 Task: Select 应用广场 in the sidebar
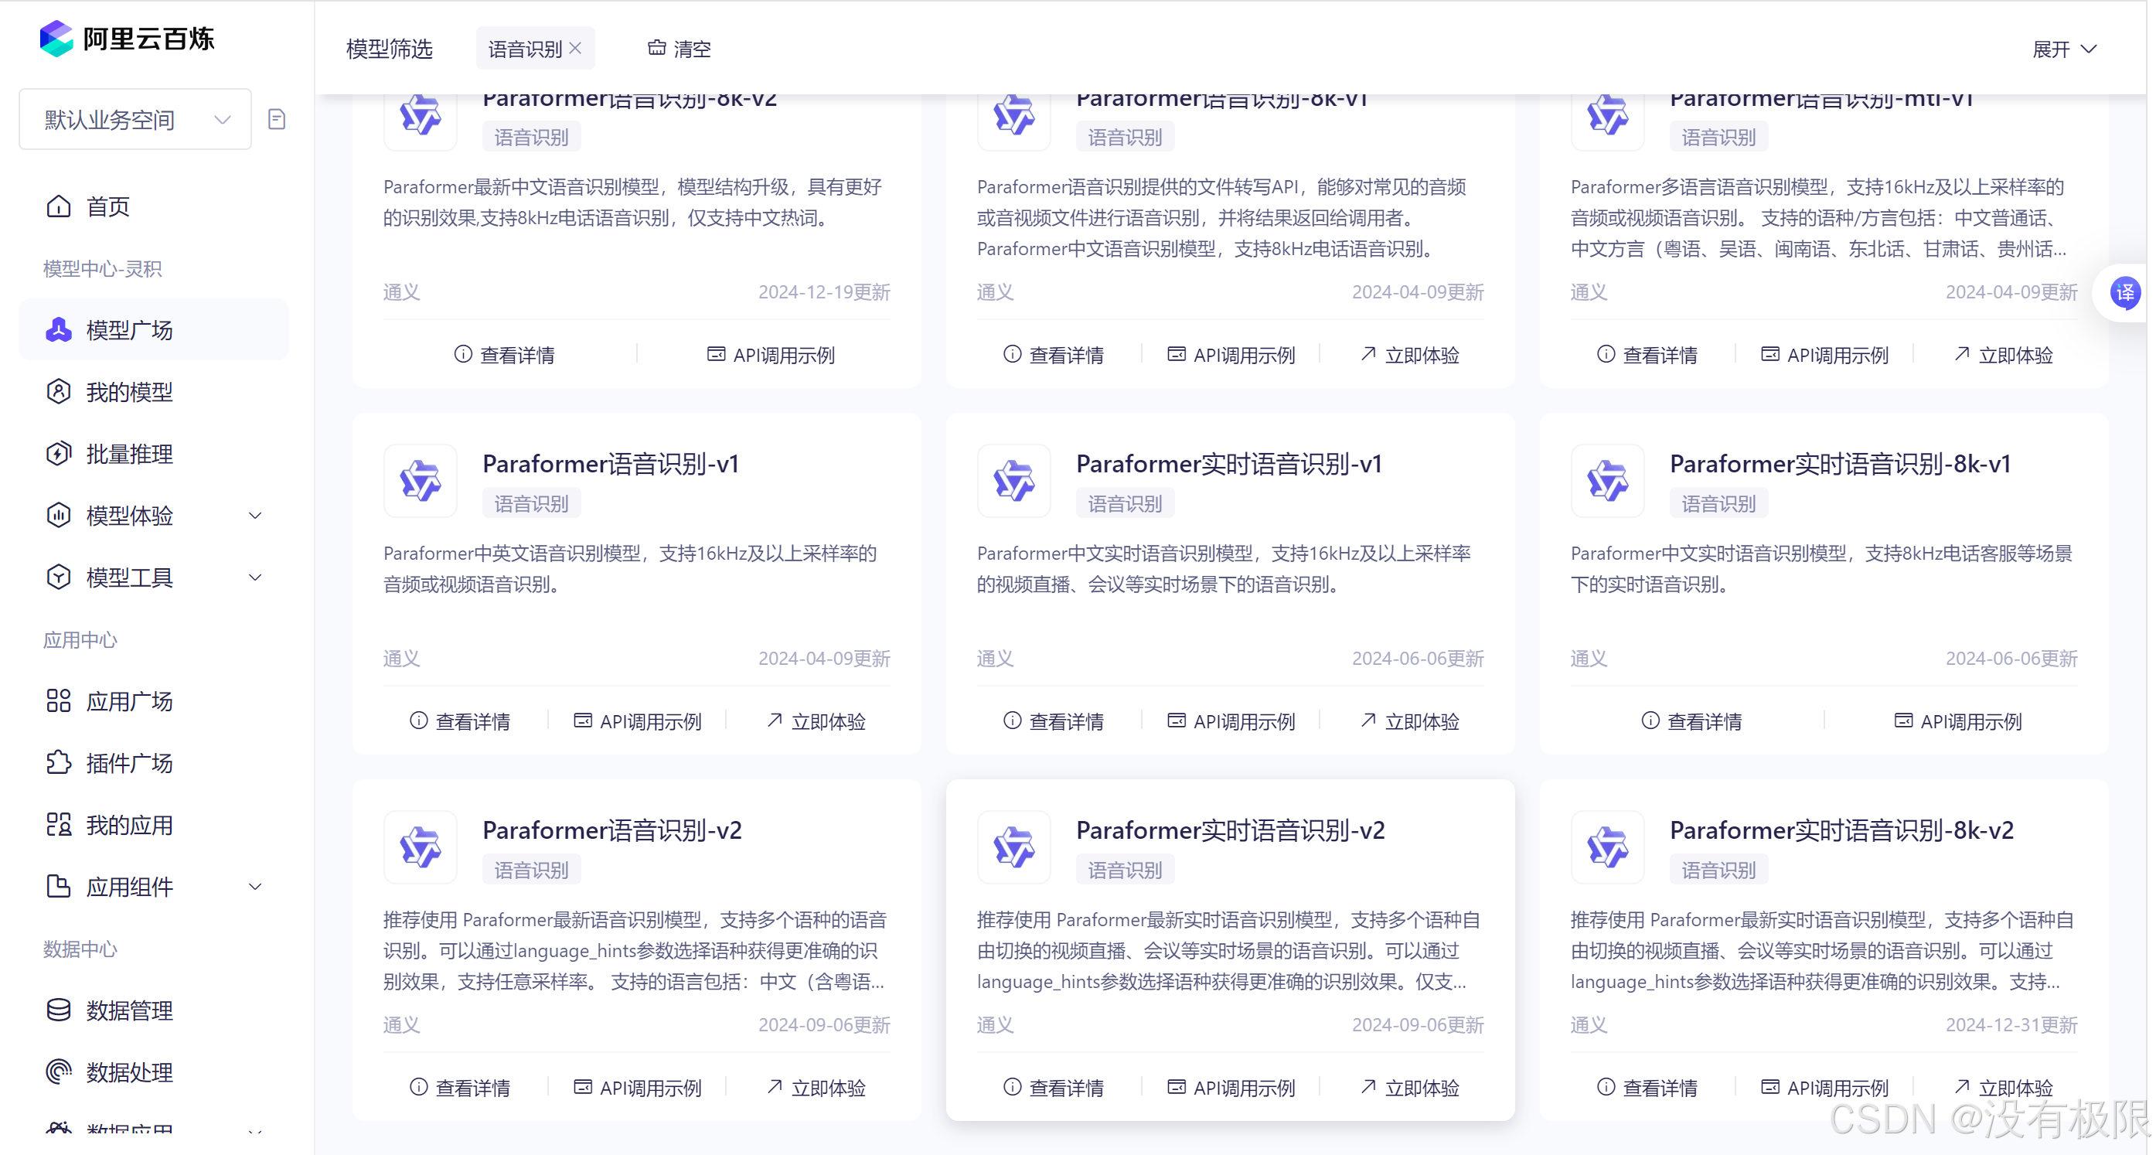[129, 700]
